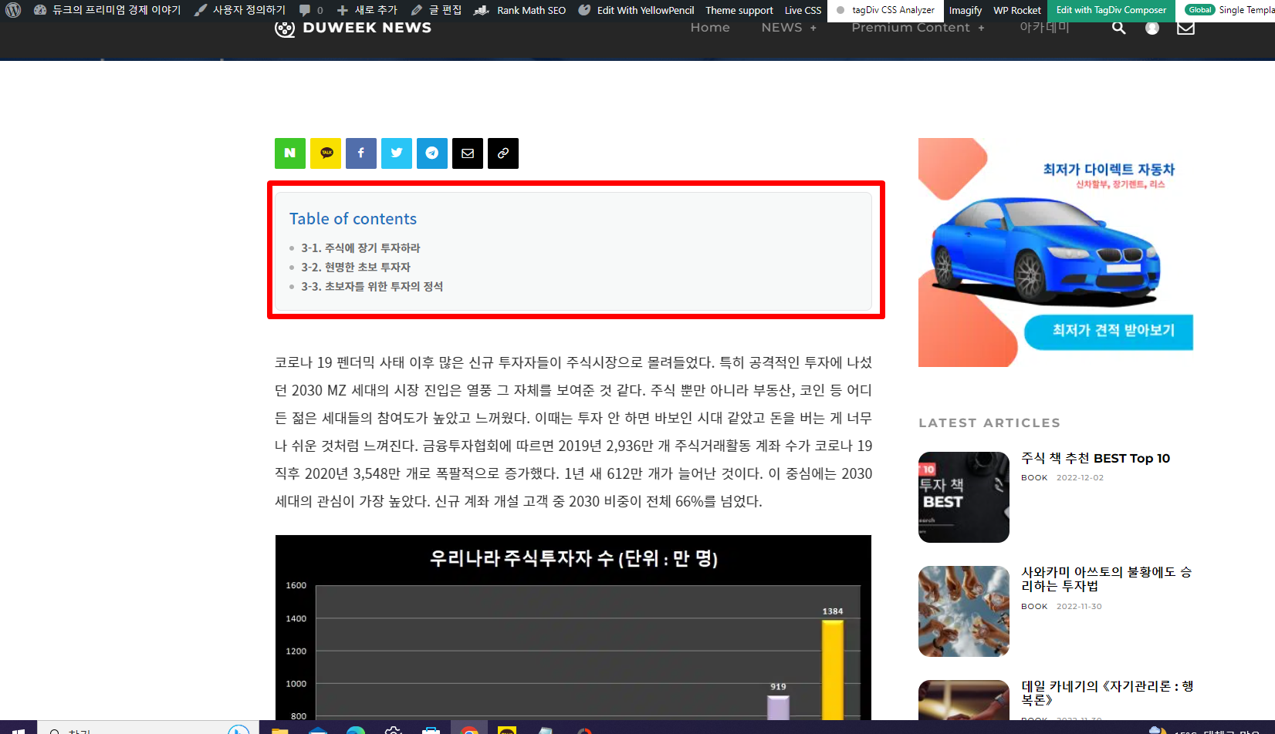Jump to 3-2. 현명한 초보 투자자 section

(356, 268)
